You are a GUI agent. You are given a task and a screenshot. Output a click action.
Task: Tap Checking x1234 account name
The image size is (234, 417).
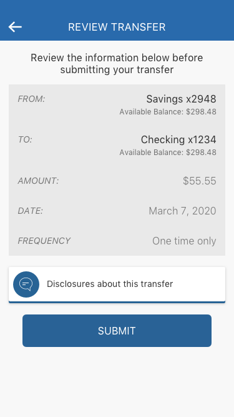pyautogui.click(x=178, y=139)
